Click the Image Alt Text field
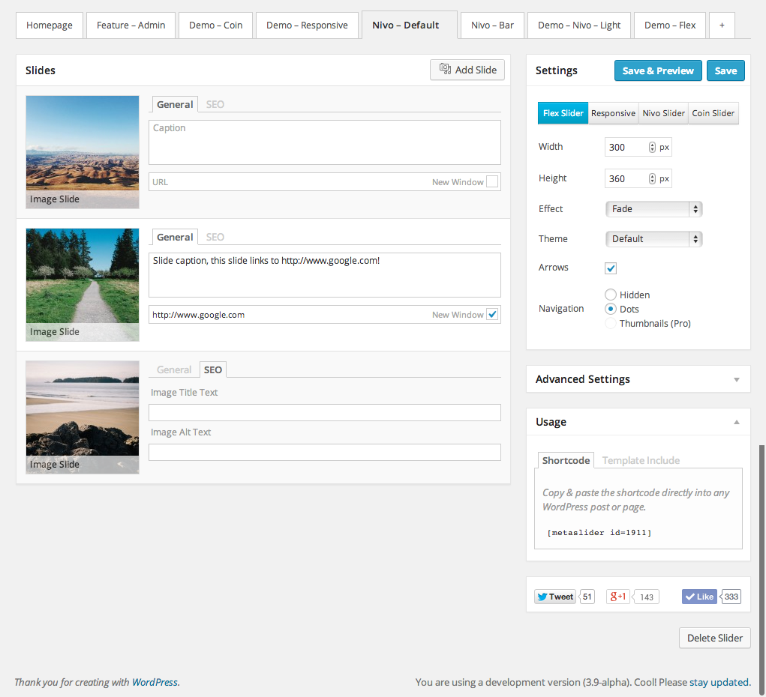766x697 pixels. tap(325, 452)
